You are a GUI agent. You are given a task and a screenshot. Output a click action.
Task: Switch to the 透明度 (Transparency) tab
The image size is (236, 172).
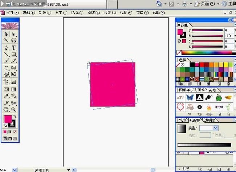pyautogui.click(x=209, y=120)
